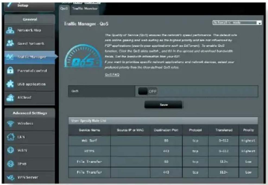Click the Guest Network people icon
The width and height of the screenshot is (268, 185).
10,43
